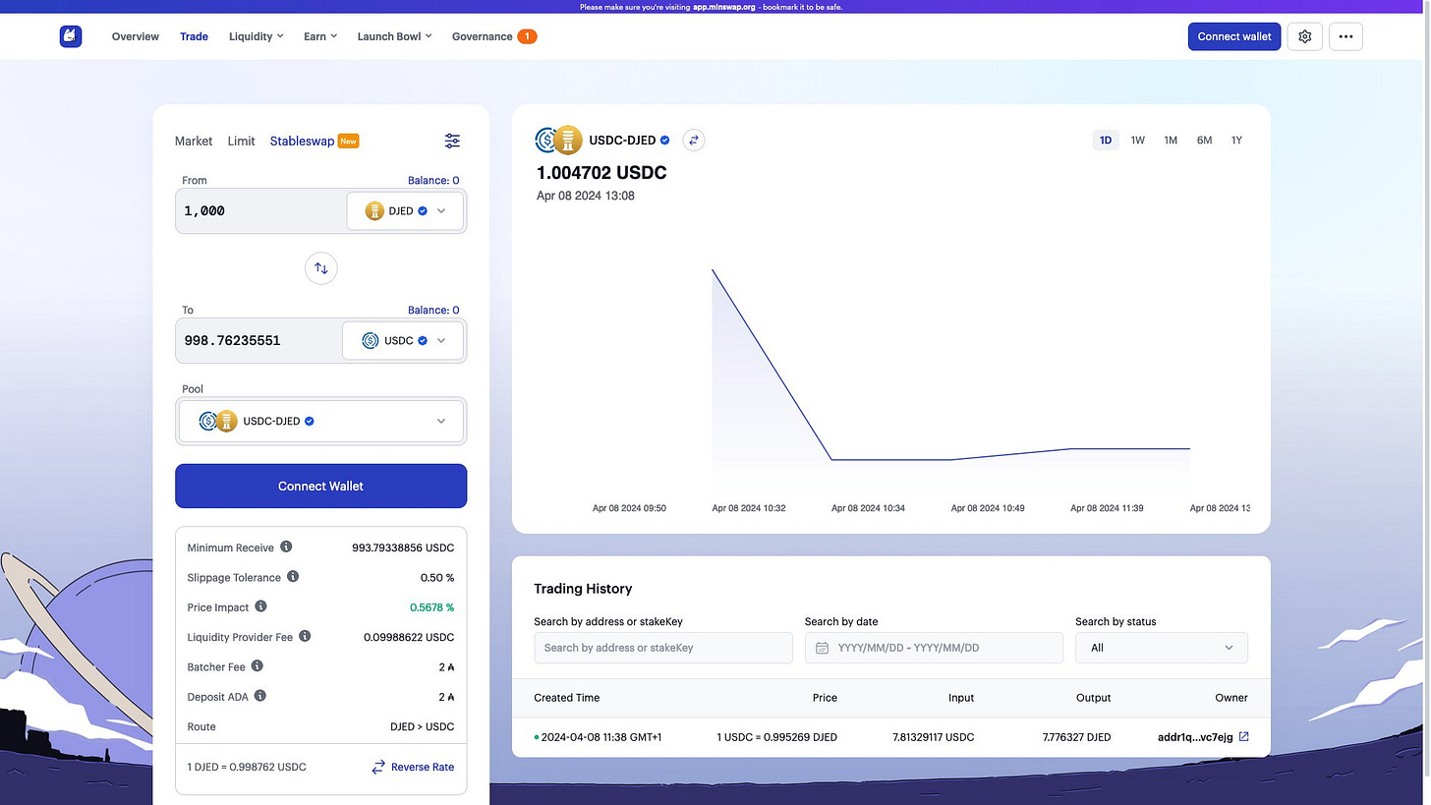The width and height of the screenshot is (1431, 805).
Task: Click Connect wallet in top bar
Action: click(1234, 36)
